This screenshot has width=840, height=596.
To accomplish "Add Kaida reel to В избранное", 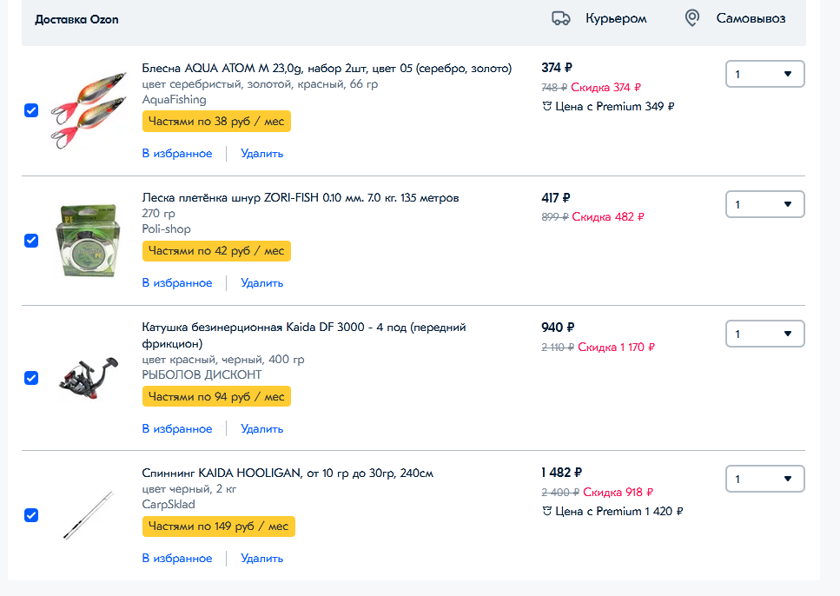I will (177, 429).
